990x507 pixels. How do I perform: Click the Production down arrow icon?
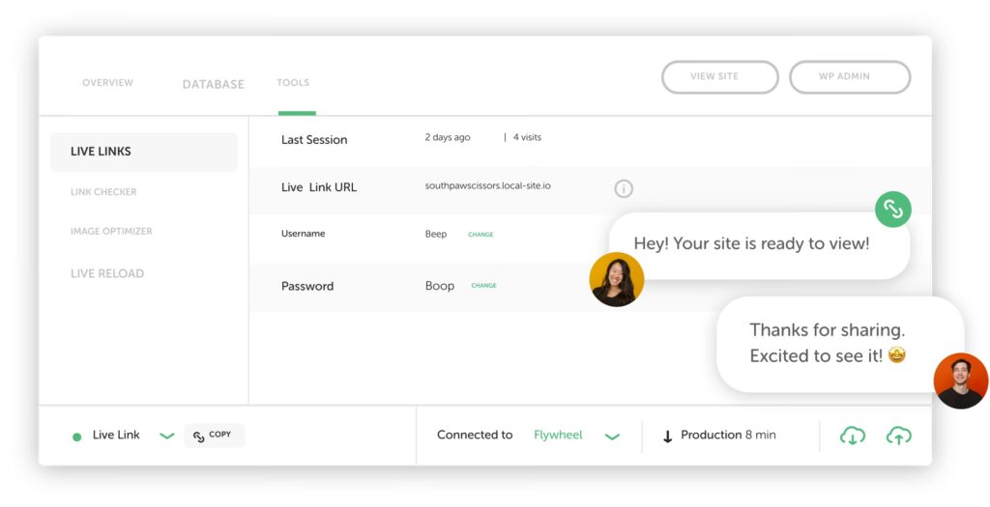pyautogui.click(x=667, y=437)
